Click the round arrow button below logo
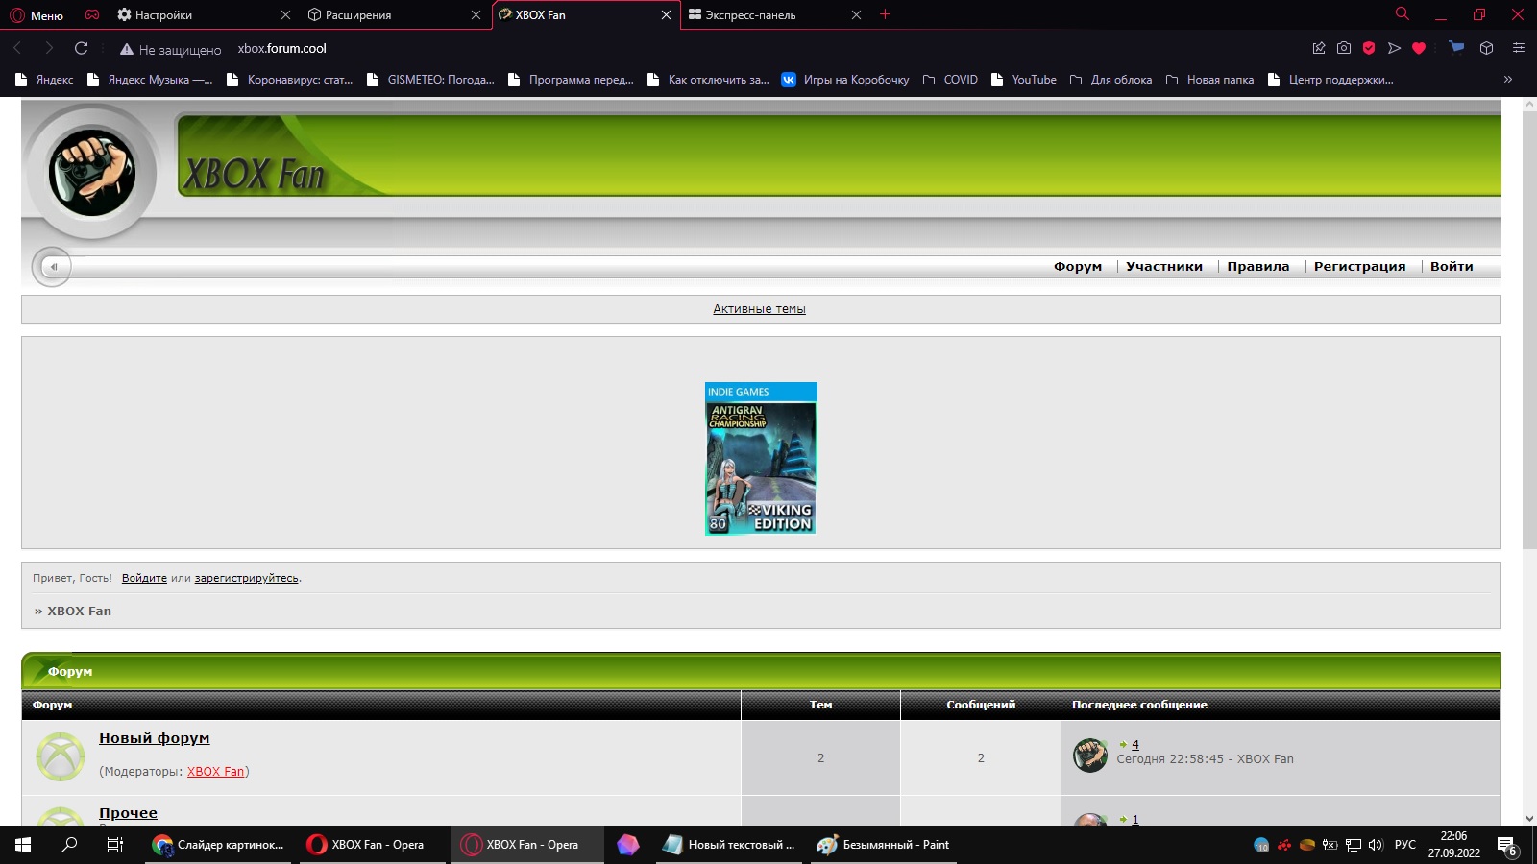This screenshot has width=1537, height=864. pos(52,267)
